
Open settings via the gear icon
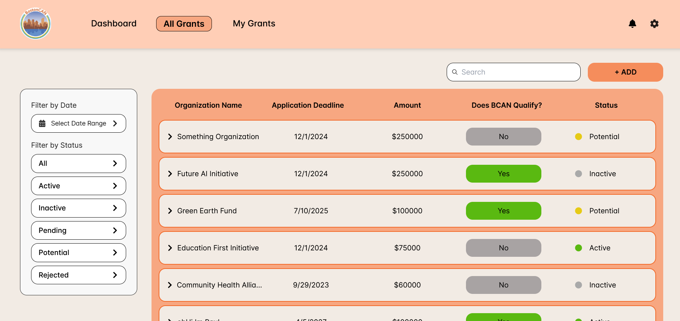(x=654, y=24)
